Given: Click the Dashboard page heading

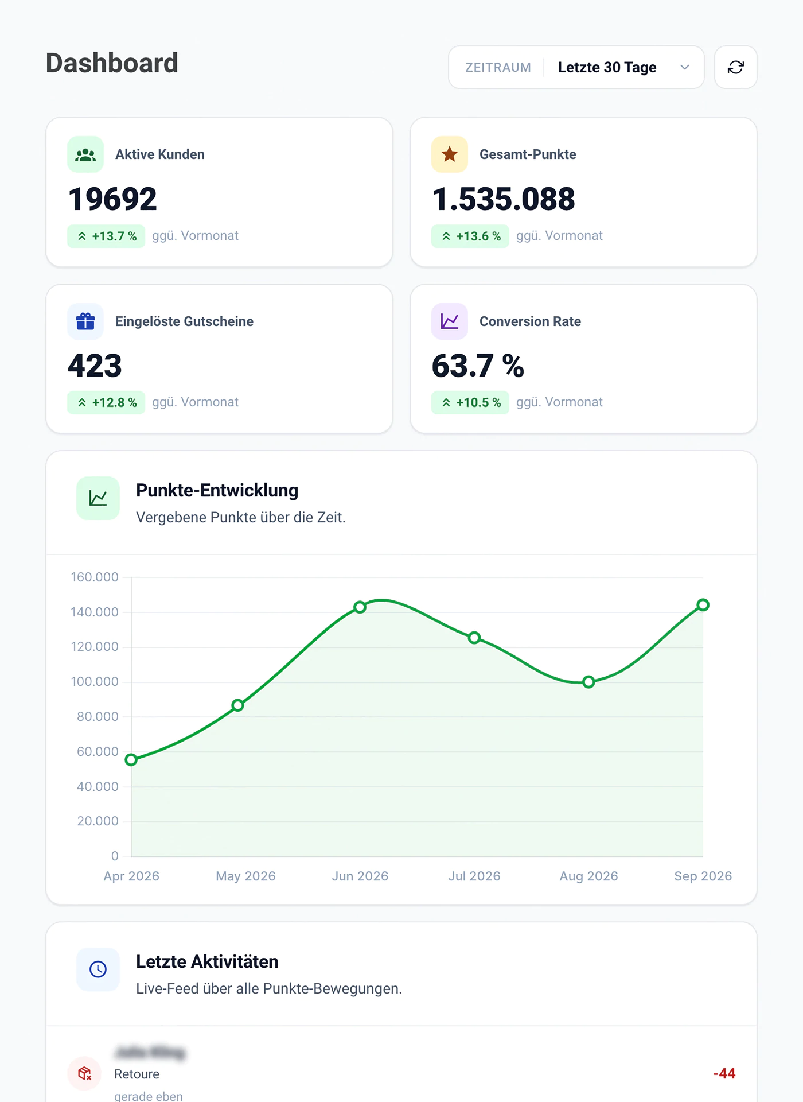Looking at the screenshot, I should click(x=112, y=63).
